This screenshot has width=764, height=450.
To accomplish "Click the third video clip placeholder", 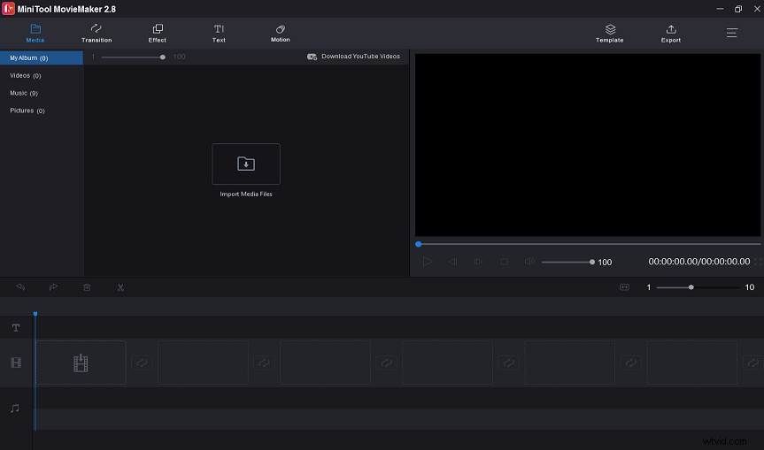I will point(325,363).
